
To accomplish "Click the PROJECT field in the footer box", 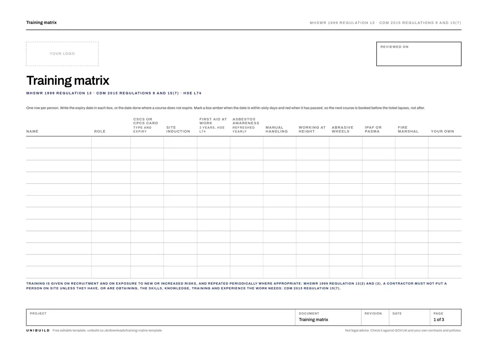I will pos(161,317).
